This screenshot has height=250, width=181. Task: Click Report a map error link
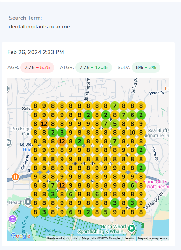pos(153,238)
